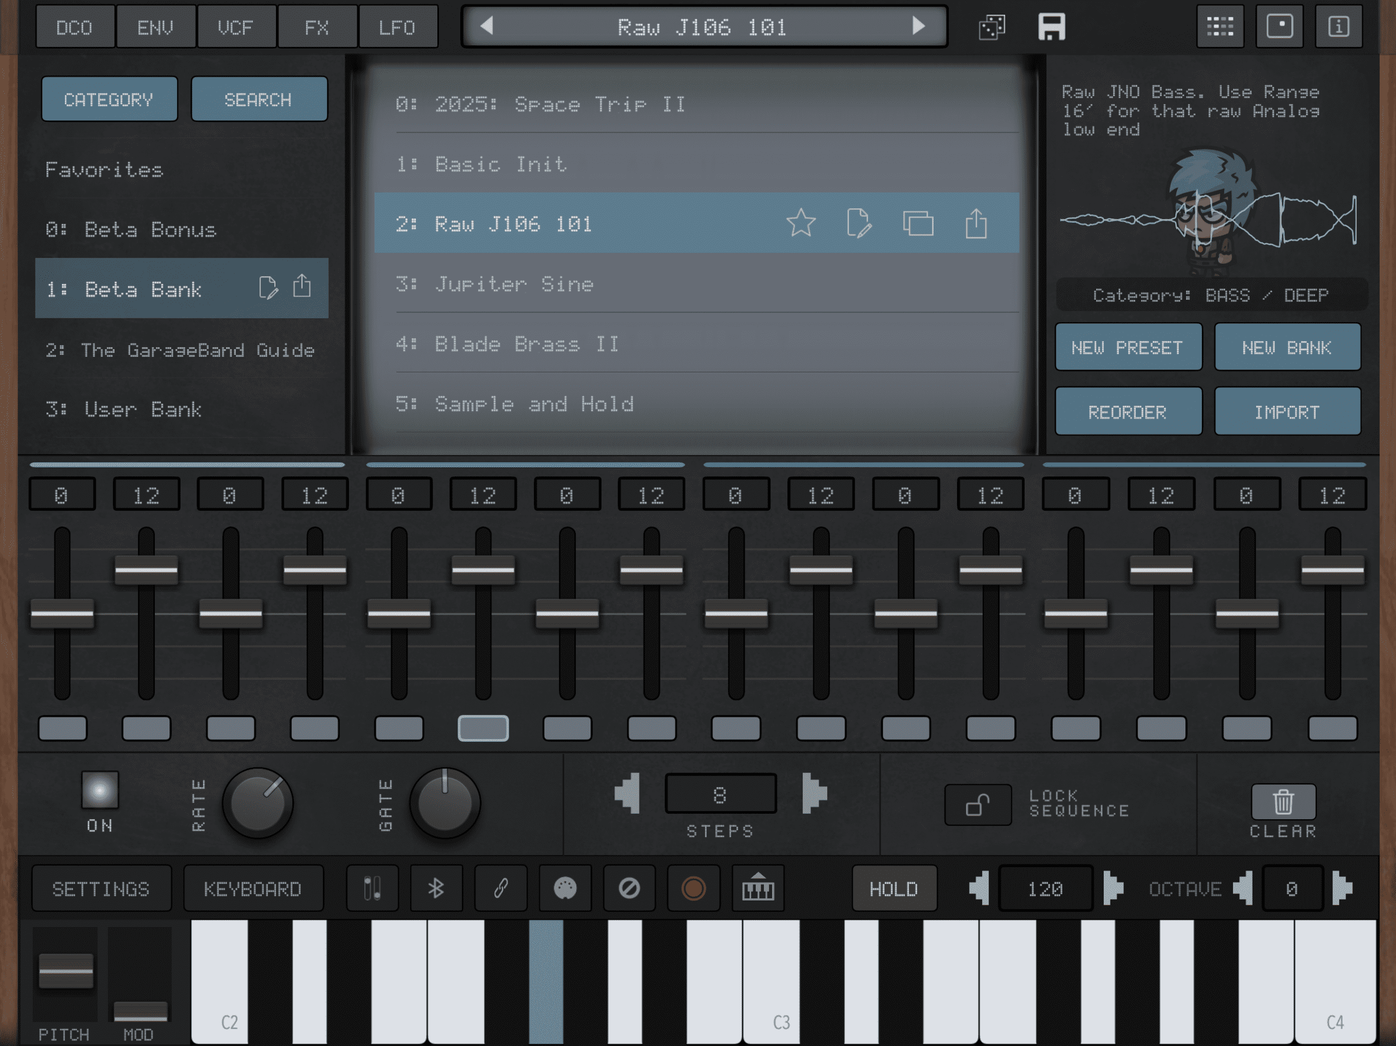Screen dimensions: 1396x1046
Task: Enable the HOLD button
Action: [x=894, y=888]
